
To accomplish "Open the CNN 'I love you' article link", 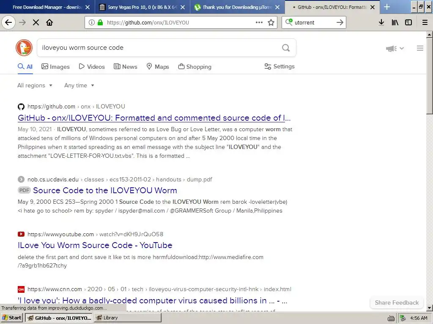I will click(x=152, y=300).
